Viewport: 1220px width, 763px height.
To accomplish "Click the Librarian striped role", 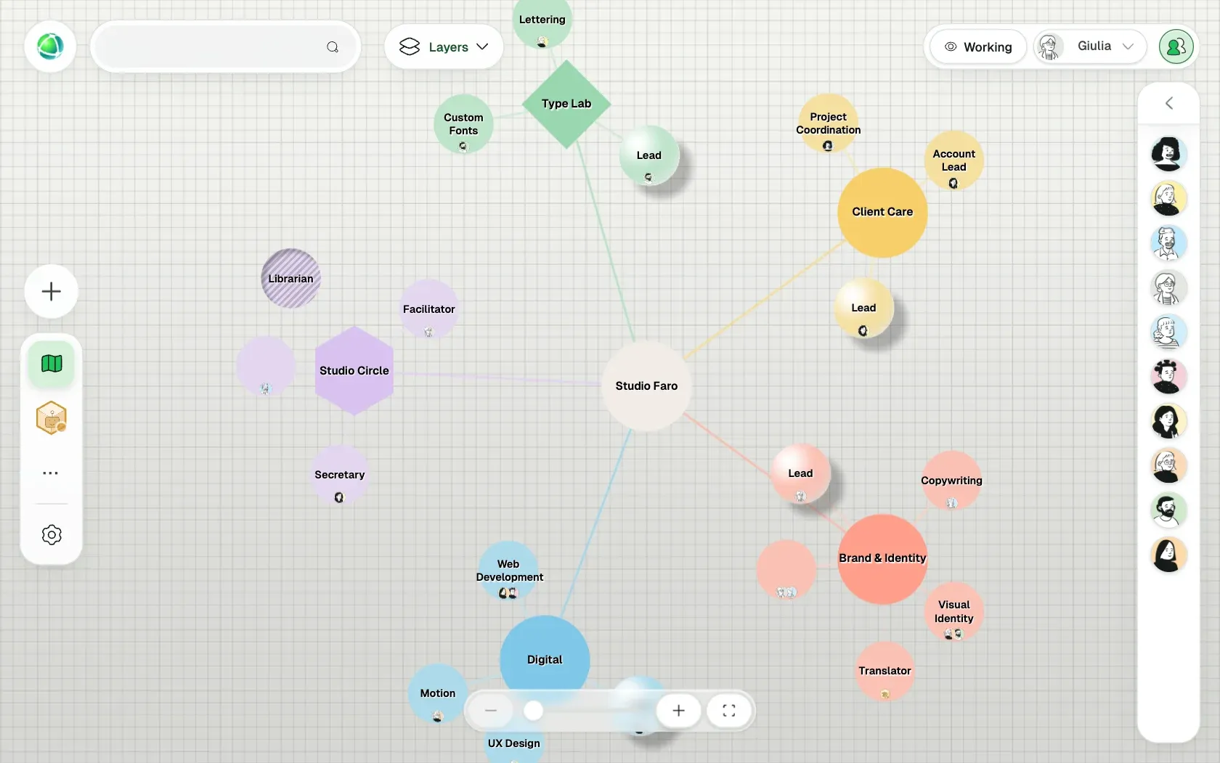I will point(290,279).
